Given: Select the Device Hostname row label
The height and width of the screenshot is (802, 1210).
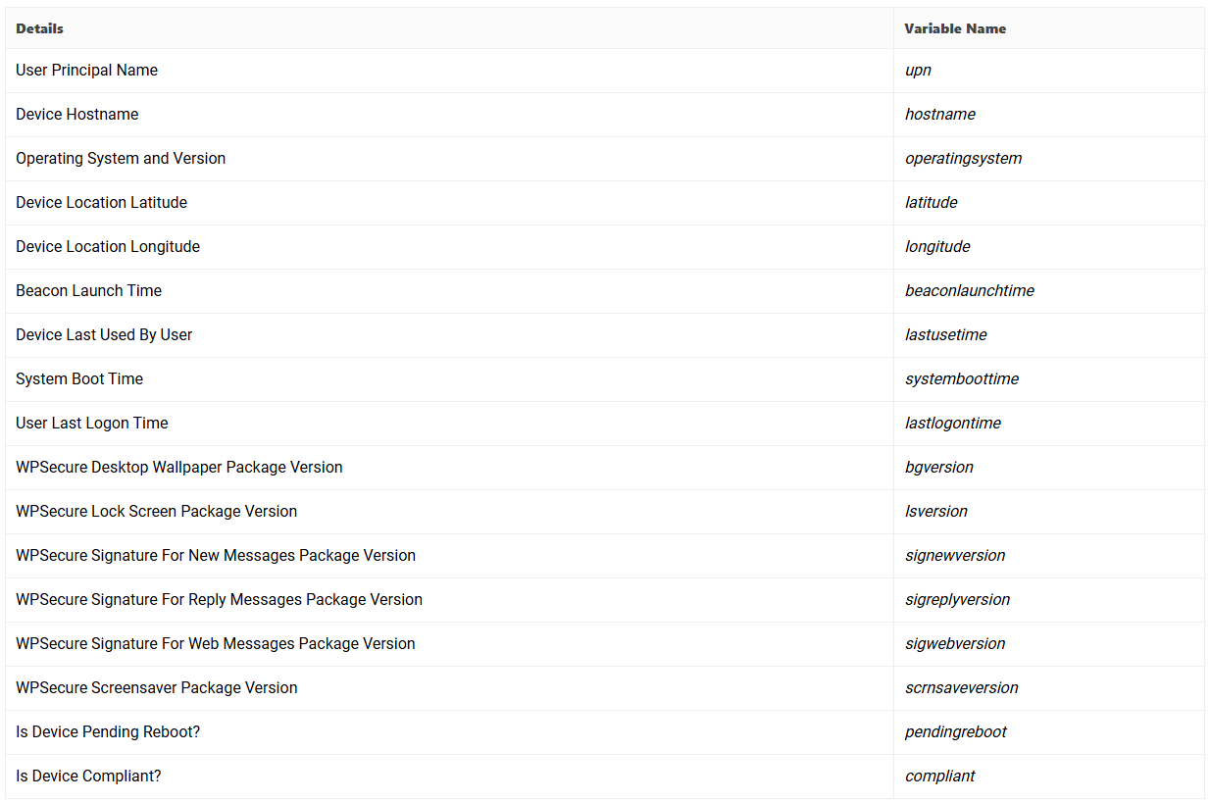Looking at the screenshot, I should coord(76,115).
